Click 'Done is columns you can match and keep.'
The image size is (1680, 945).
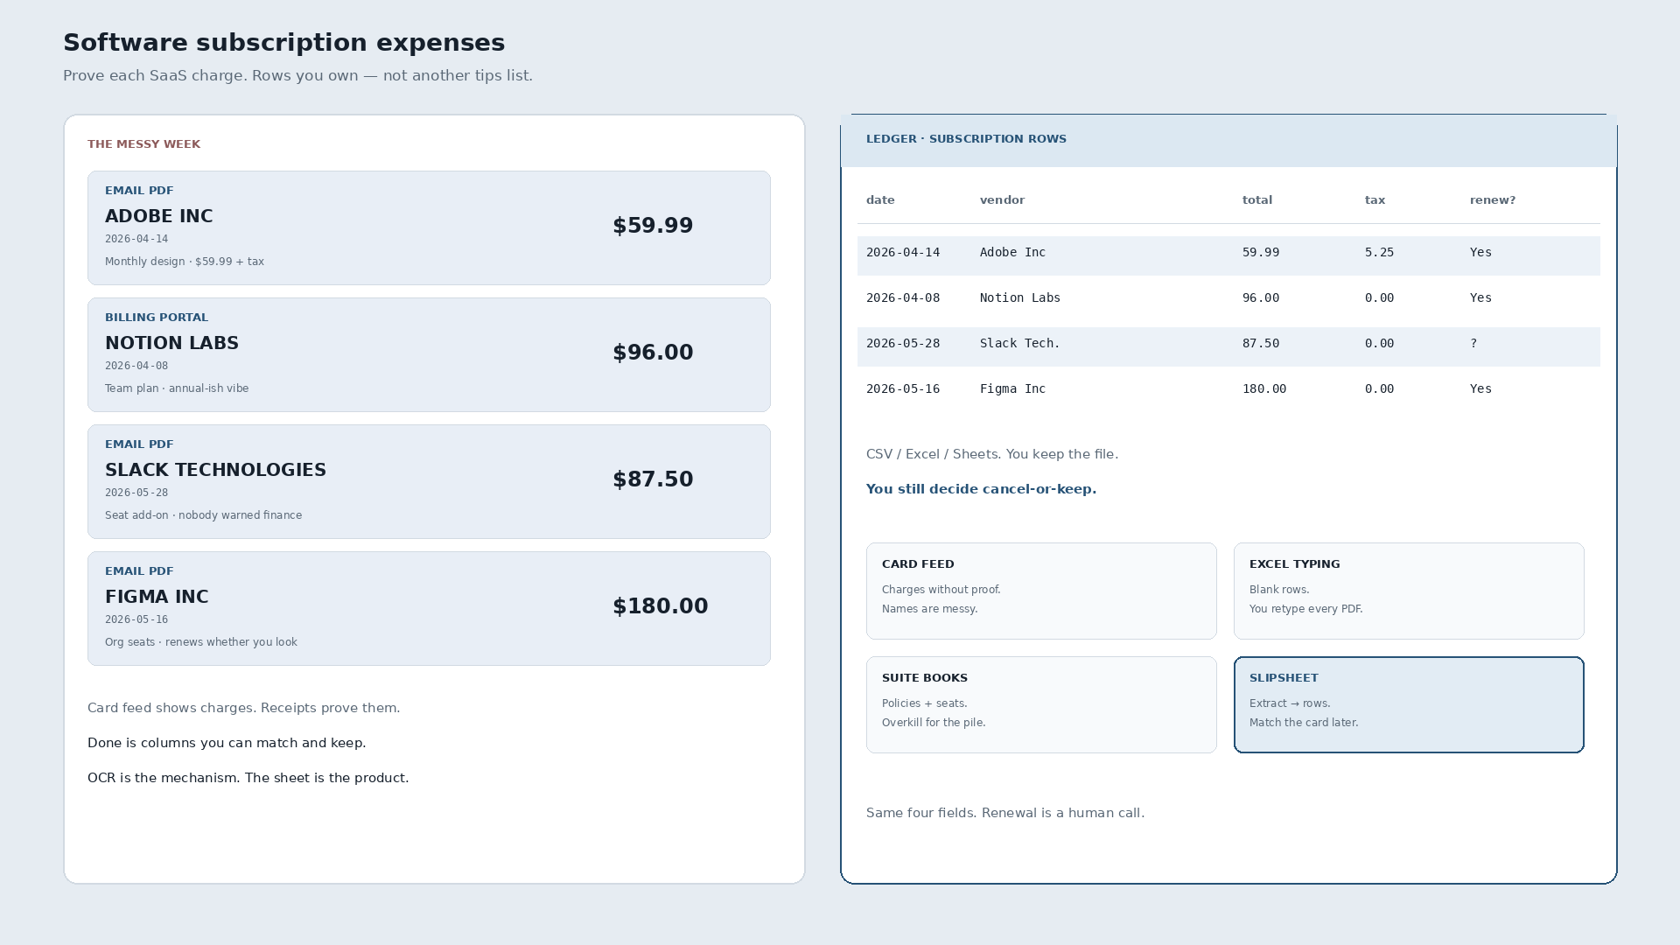point(227,743)
